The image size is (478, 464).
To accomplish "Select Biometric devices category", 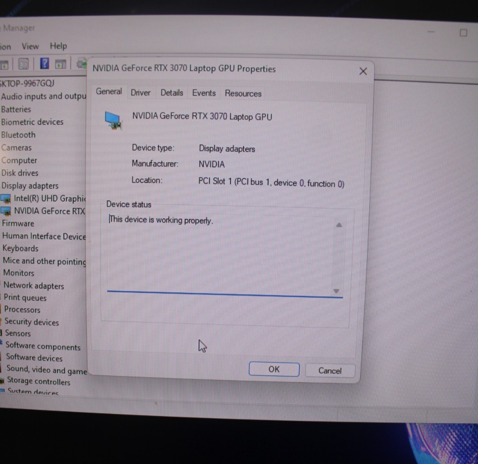I will [x=32, y=122].
